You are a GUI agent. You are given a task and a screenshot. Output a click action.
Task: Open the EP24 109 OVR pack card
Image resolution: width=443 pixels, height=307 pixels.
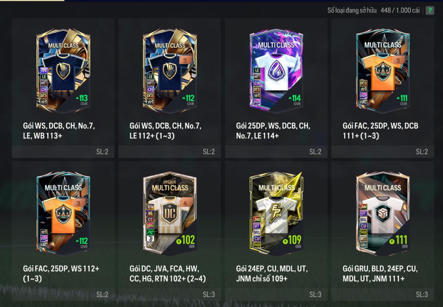[276, 213]
